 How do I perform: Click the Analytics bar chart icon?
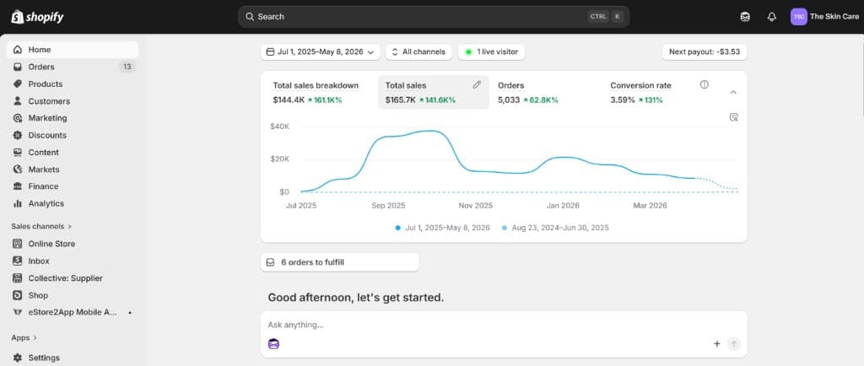coord(18,203)
